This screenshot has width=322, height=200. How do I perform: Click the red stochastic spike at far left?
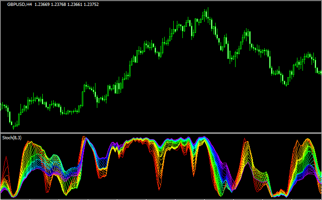pos(6,160)
